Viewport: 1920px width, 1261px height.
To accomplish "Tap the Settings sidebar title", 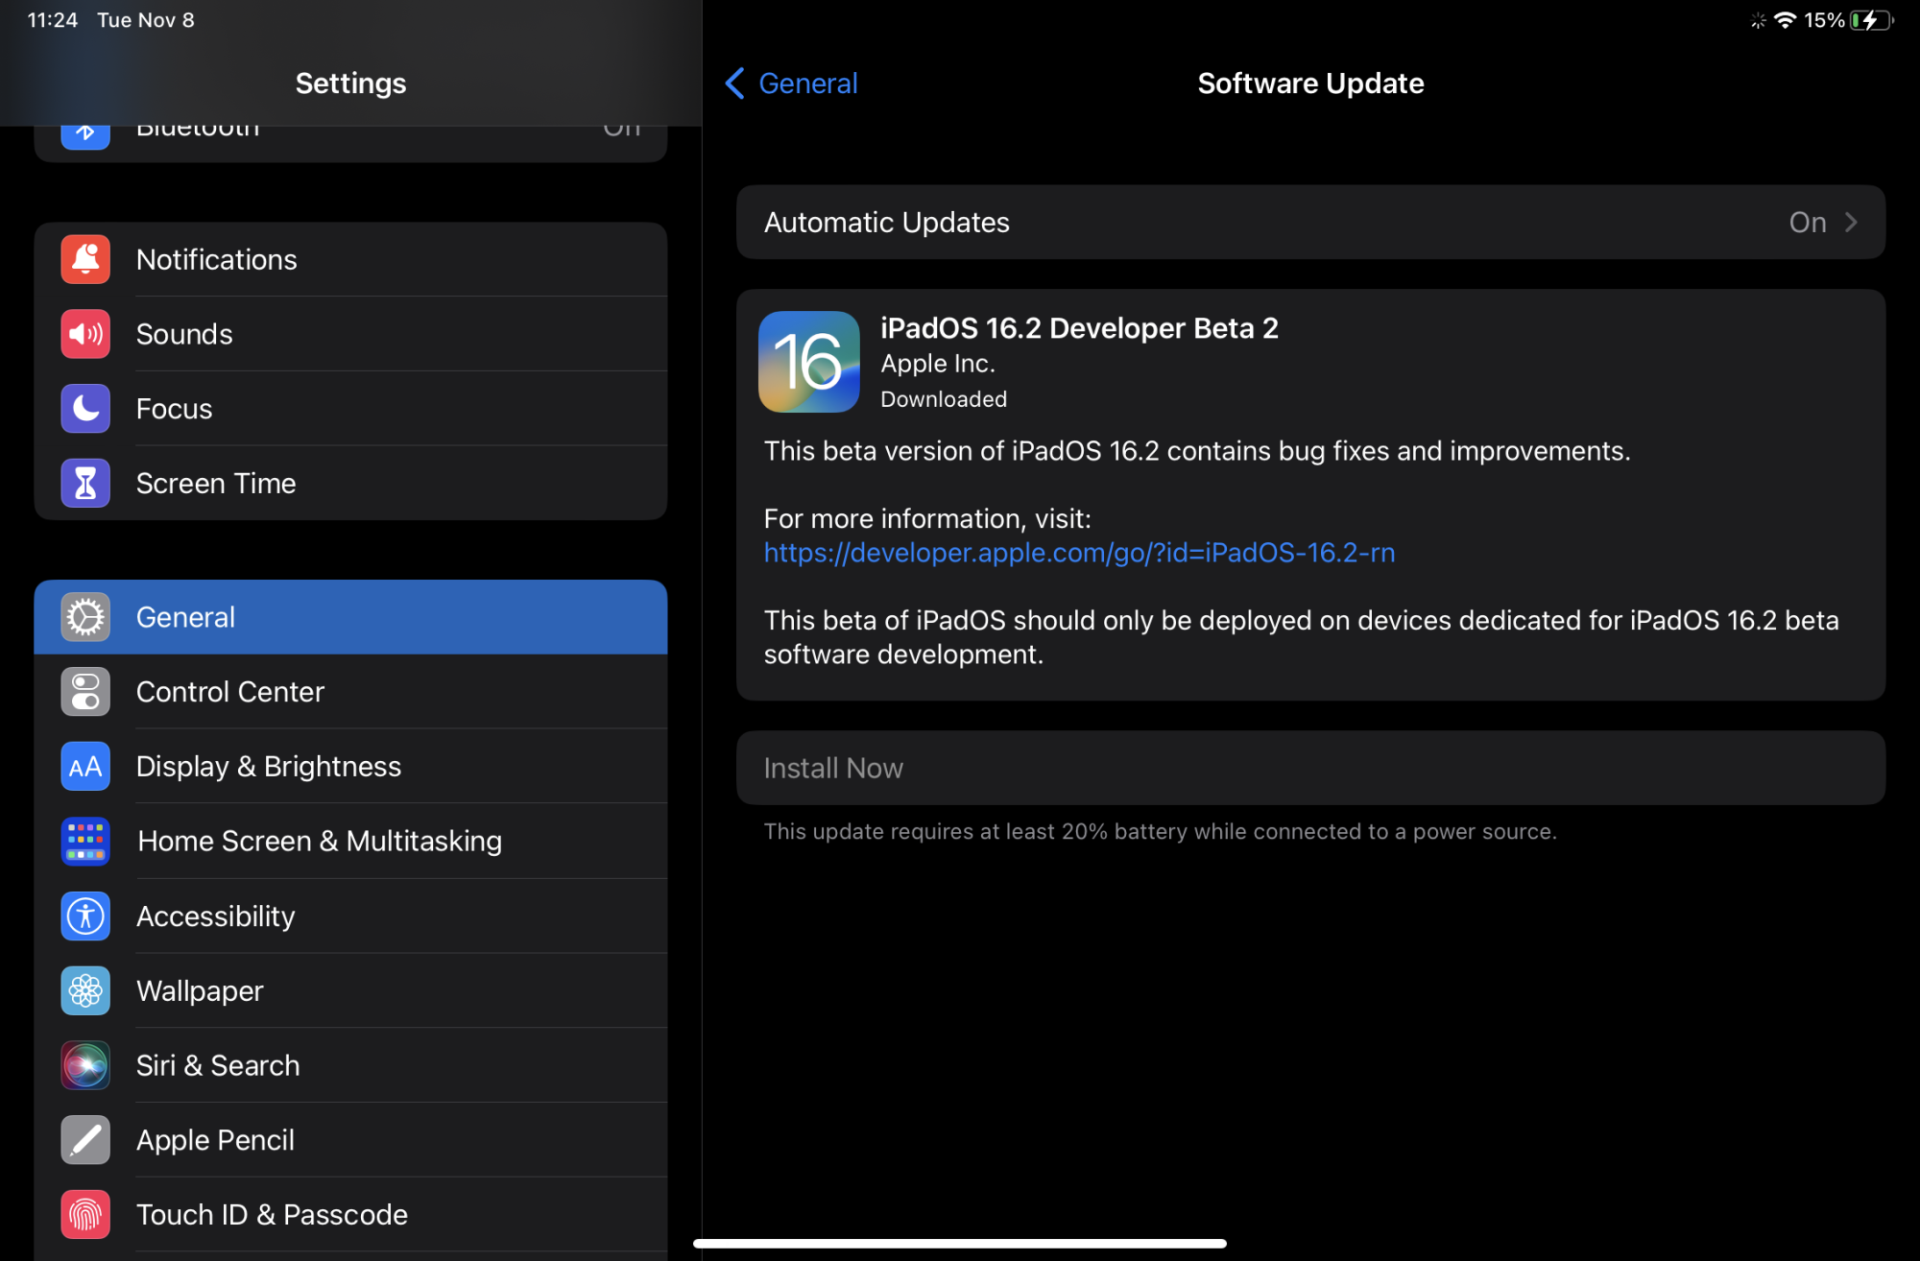I will click(350, 83).
